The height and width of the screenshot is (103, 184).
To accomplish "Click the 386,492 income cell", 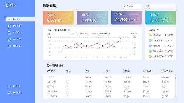I will point(108,82).
